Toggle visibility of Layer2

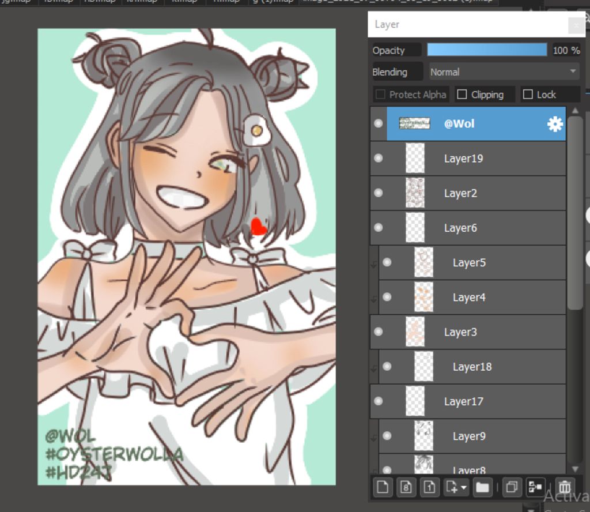pos(379,193)
